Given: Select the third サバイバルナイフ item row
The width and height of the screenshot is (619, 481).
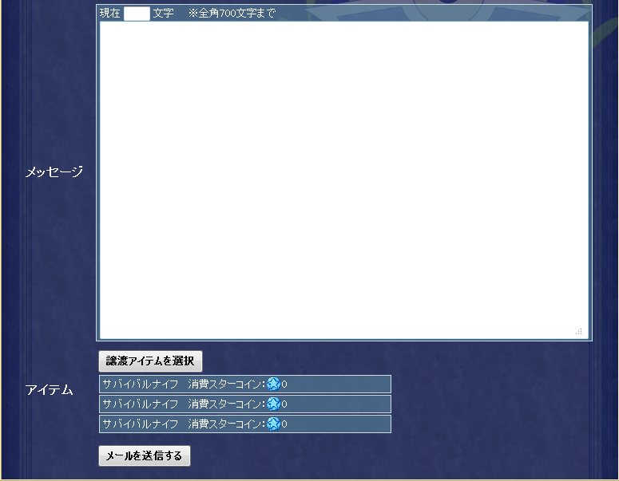Looking at the screenshot, I should pyautogui.click(x=245, y=424).
